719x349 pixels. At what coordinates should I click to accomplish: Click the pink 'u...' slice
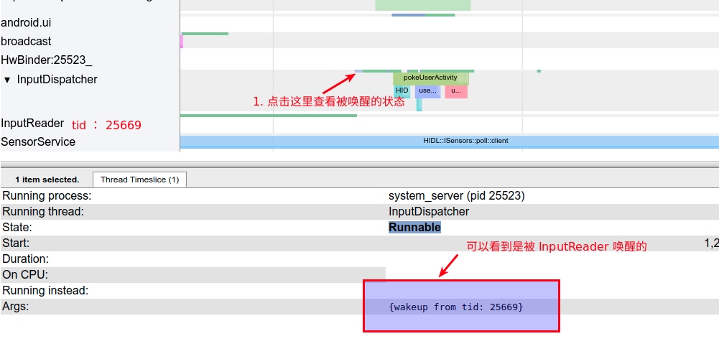(x=455, y=91)
